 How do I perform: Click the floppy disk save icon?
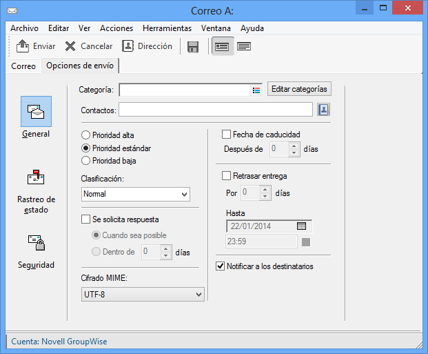pos(193,47)
